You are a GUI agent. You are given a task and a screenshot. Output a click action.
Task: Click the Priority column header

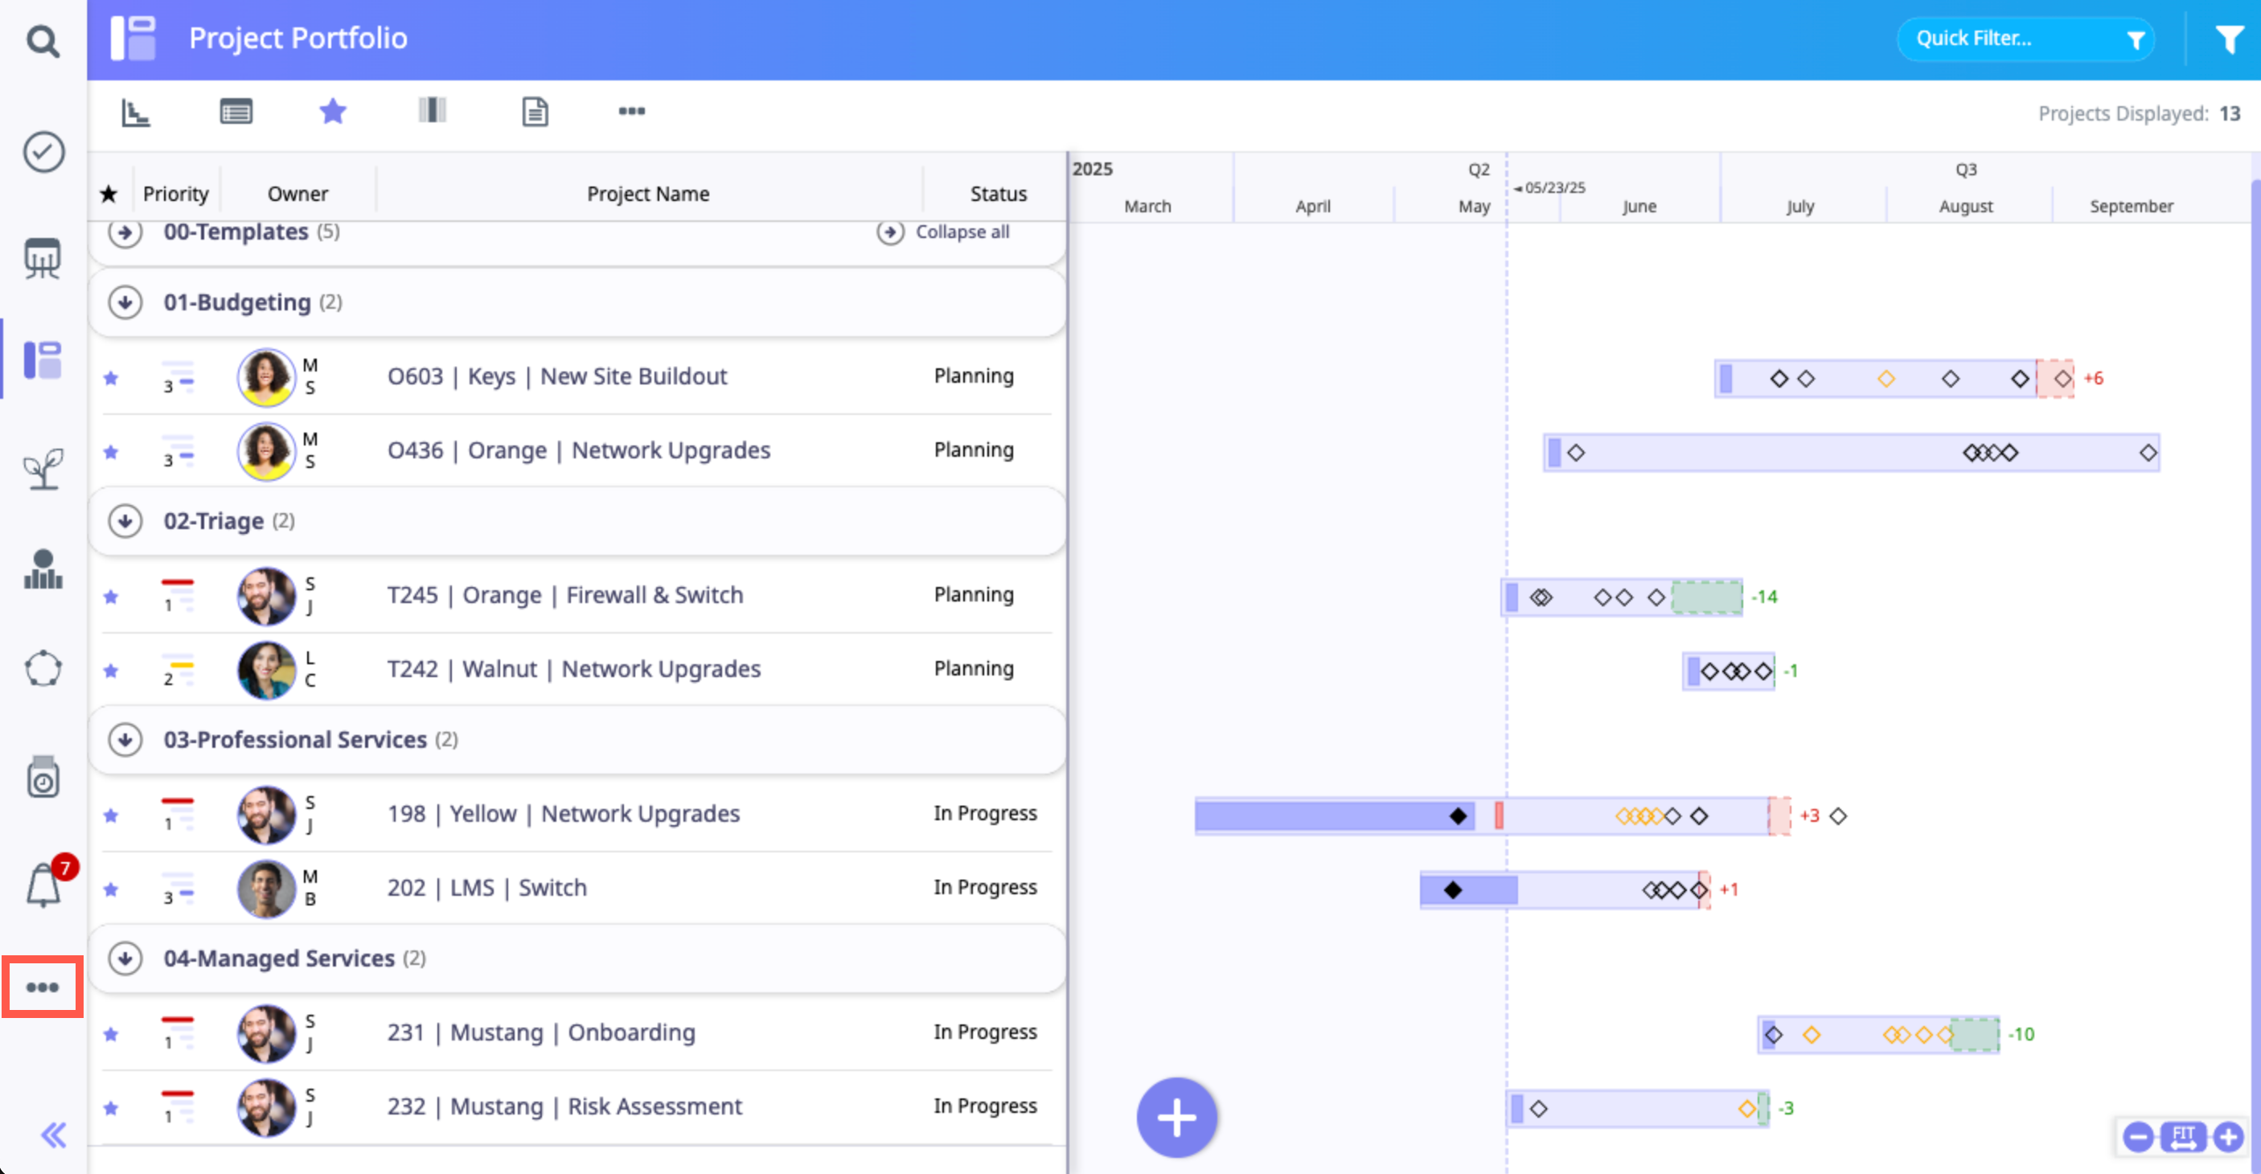pyautogui.click(x=175, y=193)
